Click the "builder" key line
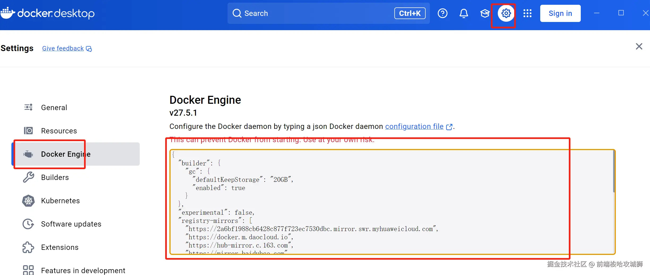The image size is (650, 275). tap(199, 163)
